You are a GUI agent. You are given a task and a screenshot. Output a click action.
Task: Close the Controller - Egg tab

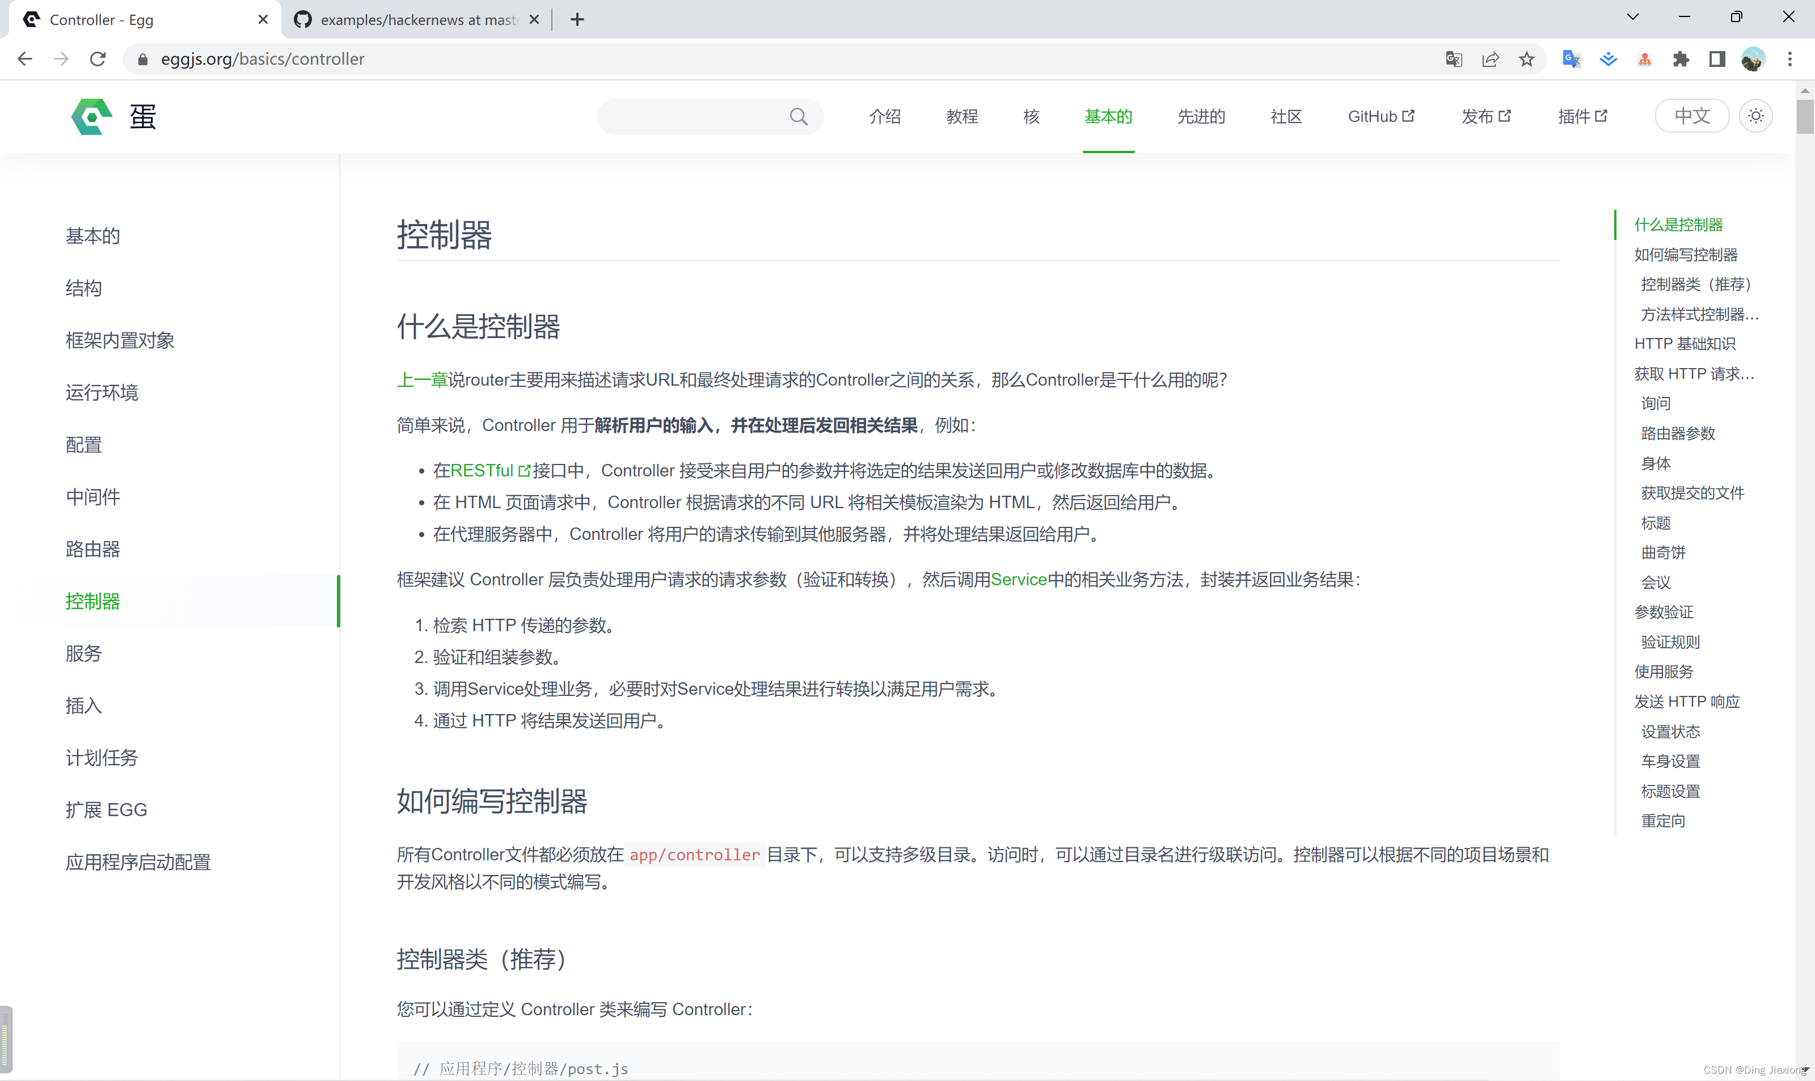tap(263, 20)
